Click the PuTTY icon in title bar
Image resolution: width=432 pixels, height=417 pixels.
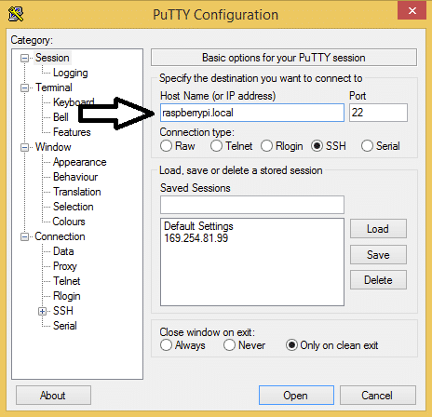(16, 14)
